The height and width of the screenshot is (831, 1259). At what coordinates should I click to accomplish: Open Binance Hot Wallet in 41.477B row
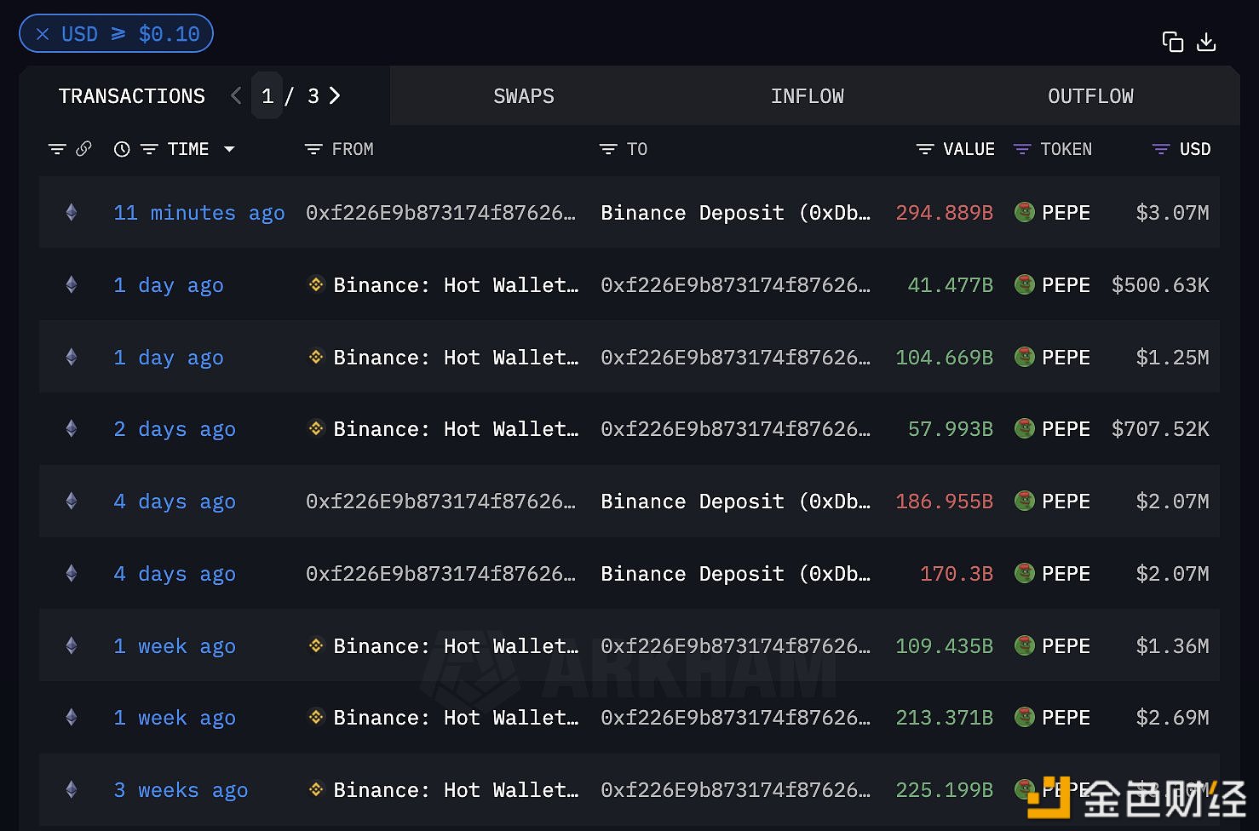pyautogui.click(x=456, y=285)
